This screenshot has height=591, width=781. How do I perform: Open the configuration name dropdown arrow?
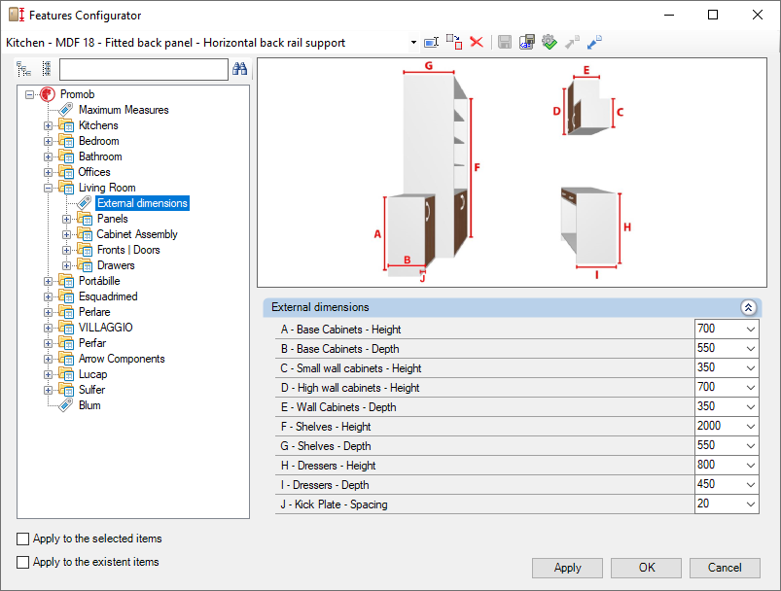[x=413, y=43]
